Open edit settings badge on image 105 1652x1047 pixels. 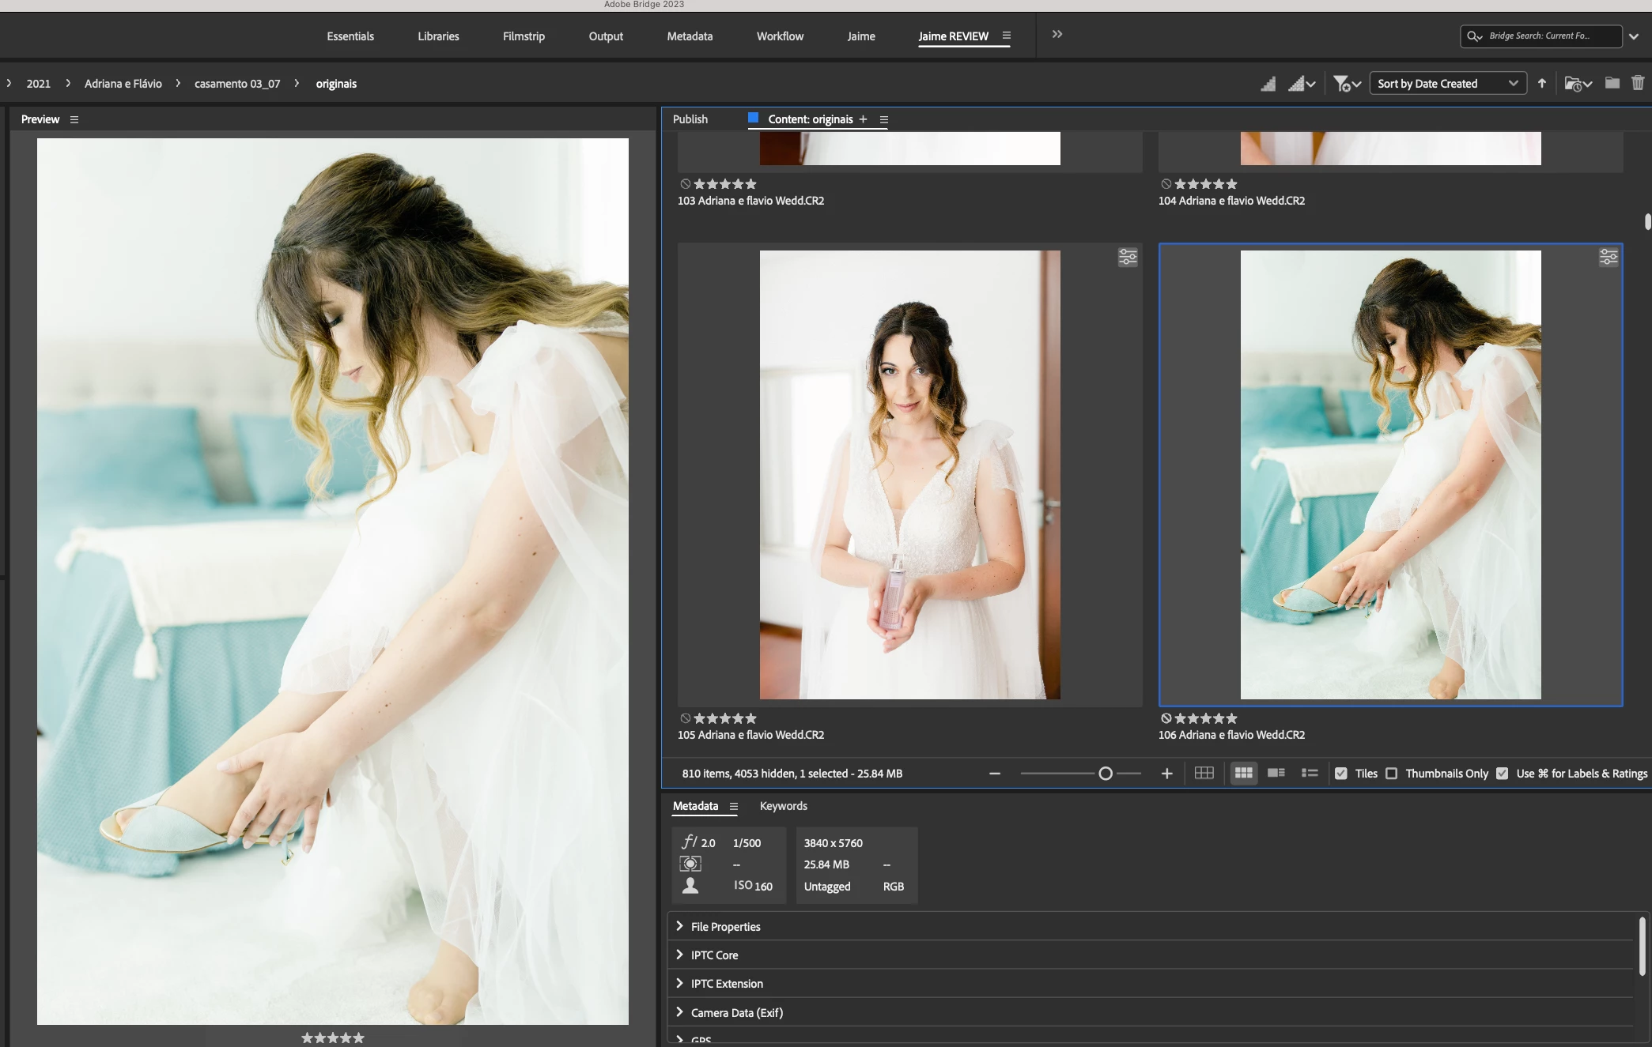click(1128, 257)
